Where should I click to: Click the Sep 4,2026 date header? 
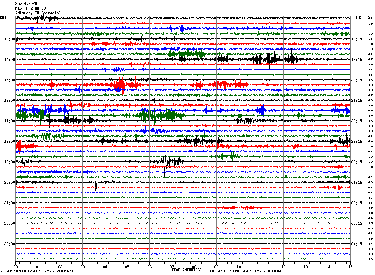coord(26,4)
